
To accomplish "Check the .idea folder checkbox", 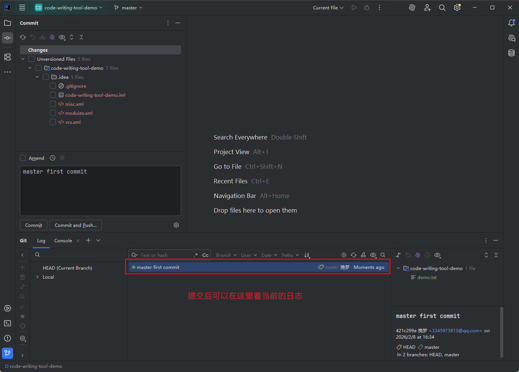I will 46,77.
